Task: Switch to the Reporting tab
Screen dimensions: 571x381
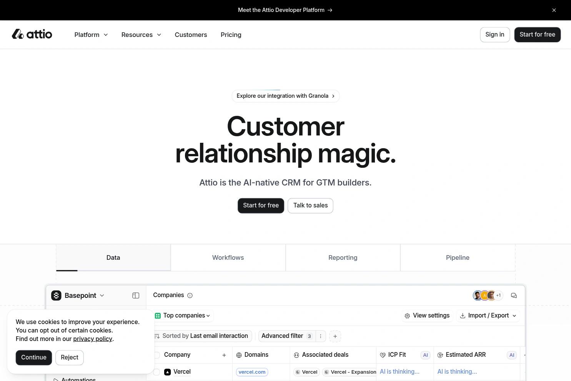Action: [343, 257]
